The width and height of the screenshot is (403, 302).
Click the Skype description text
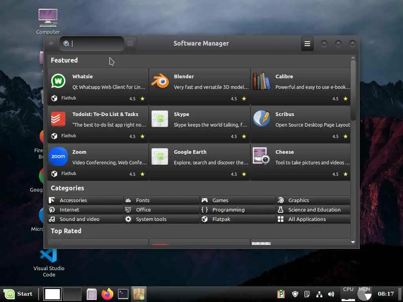click(211, 125)
